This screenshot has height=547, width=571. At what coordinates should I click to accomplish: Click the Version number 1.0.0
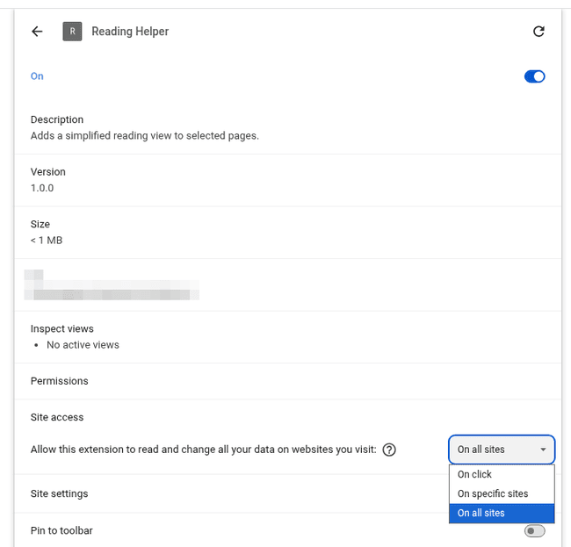(x=42, y=188)
